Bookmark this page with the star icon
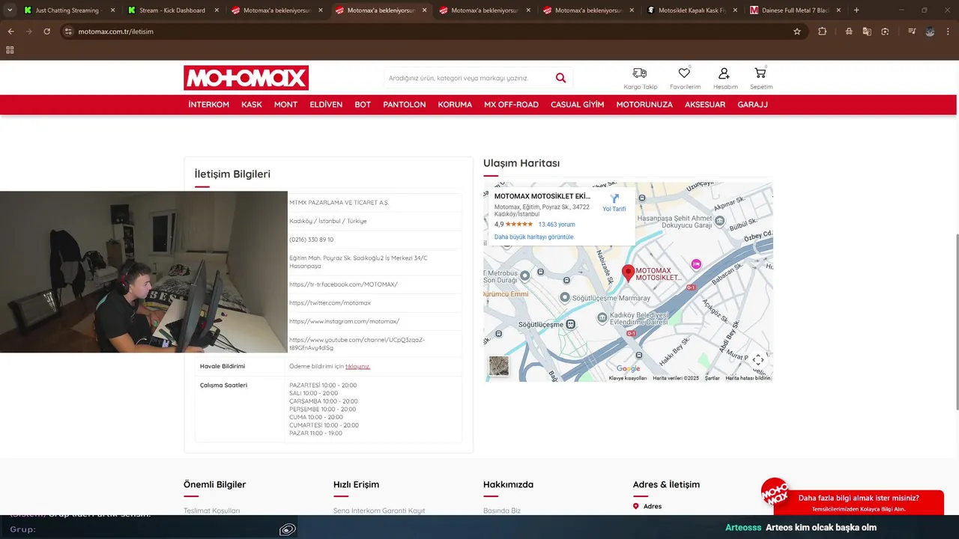 (797, 31)
